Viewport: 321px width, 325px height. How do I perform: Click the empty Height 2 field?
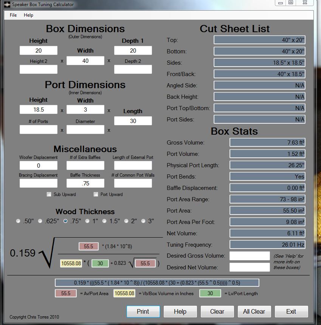click(39, 70)
